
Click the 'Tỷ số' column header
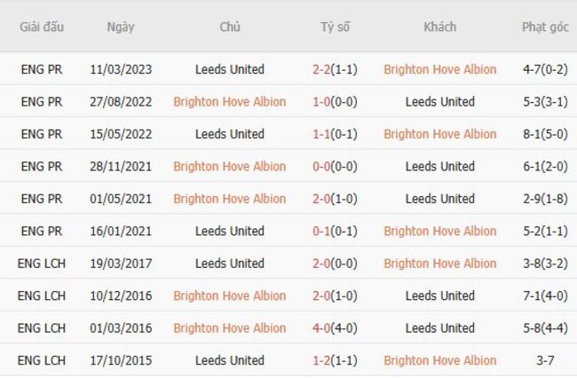pyautogui.click(x=335, y=27)
